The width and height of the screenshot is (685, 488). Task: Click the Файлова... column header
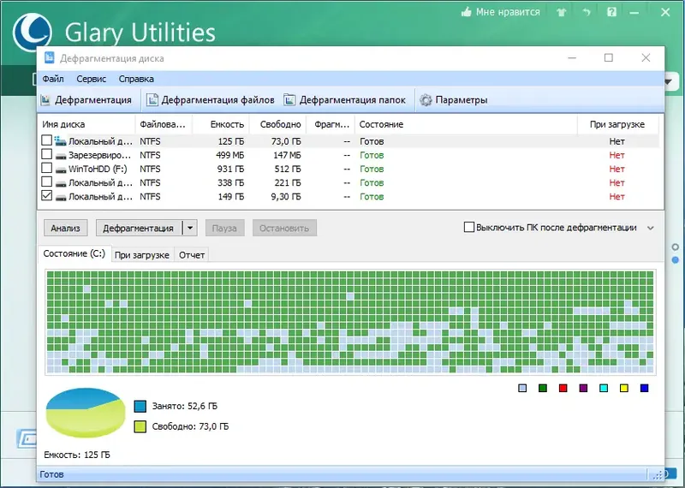[x=164, y=124]
